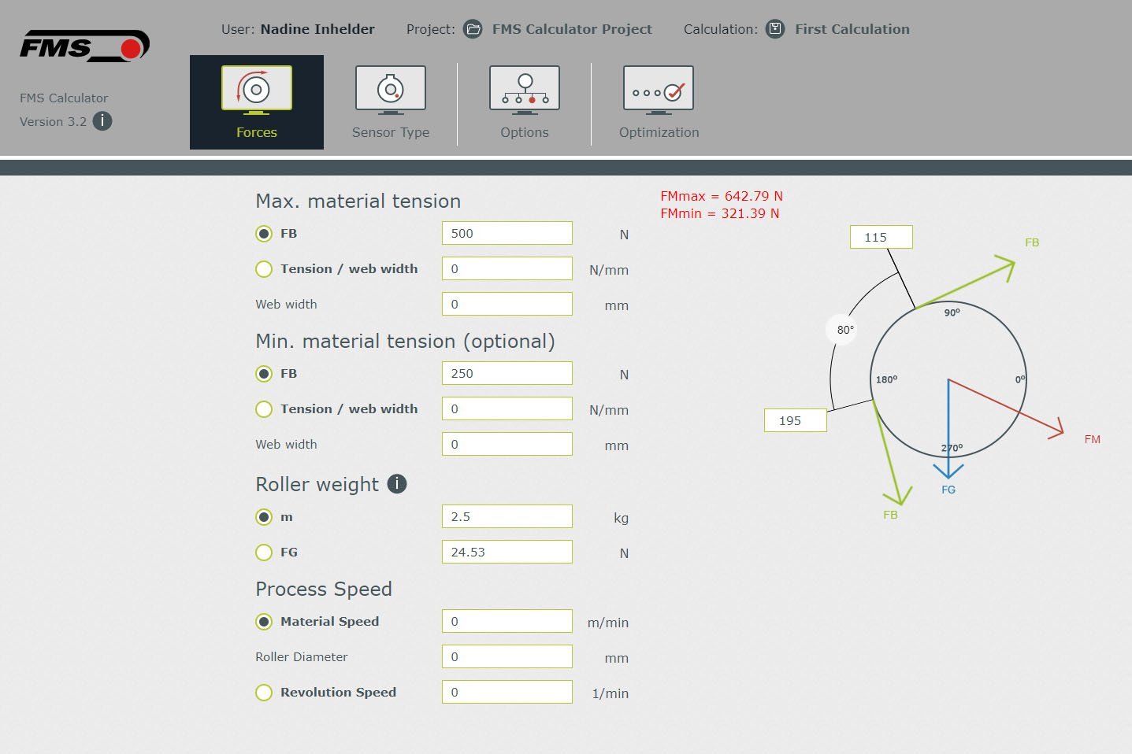Screen dimensions: 1132x754
Task: Switch to the Sensor Type section
Action: click(x=390, y=89)
